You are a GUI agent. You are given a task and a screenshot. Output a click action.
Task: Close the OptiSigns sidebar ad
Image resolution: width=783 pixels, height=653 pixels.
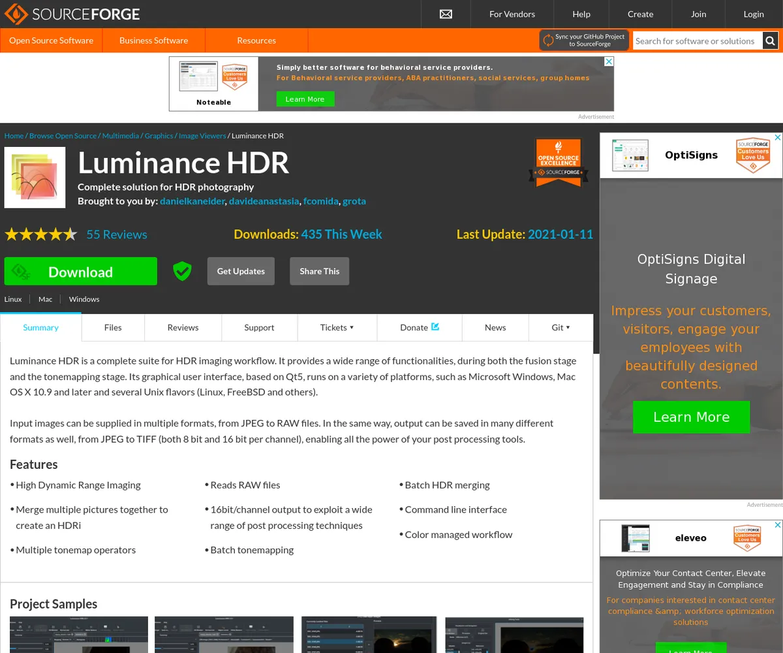tap(777, 138)
